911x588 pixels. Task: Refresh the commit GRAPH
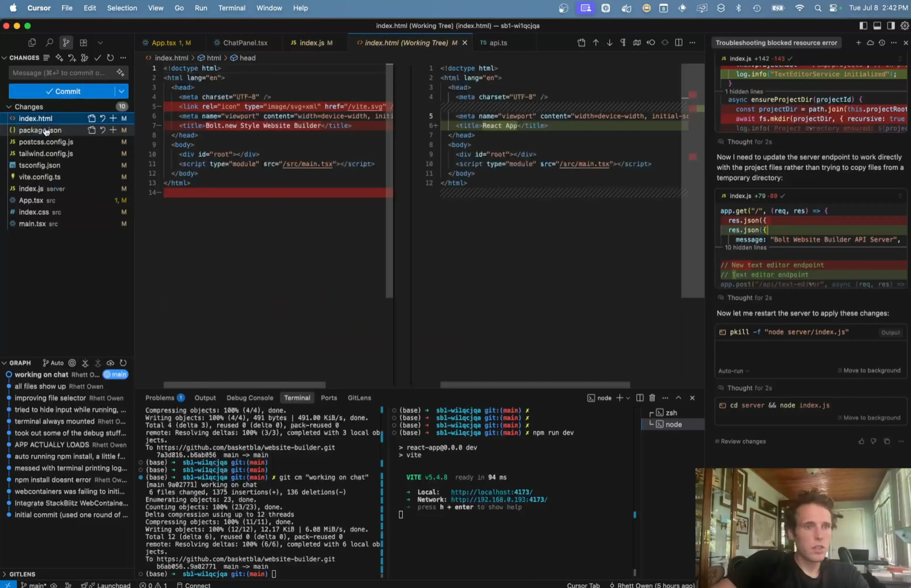pyautogui.click(x=123, y=363)
